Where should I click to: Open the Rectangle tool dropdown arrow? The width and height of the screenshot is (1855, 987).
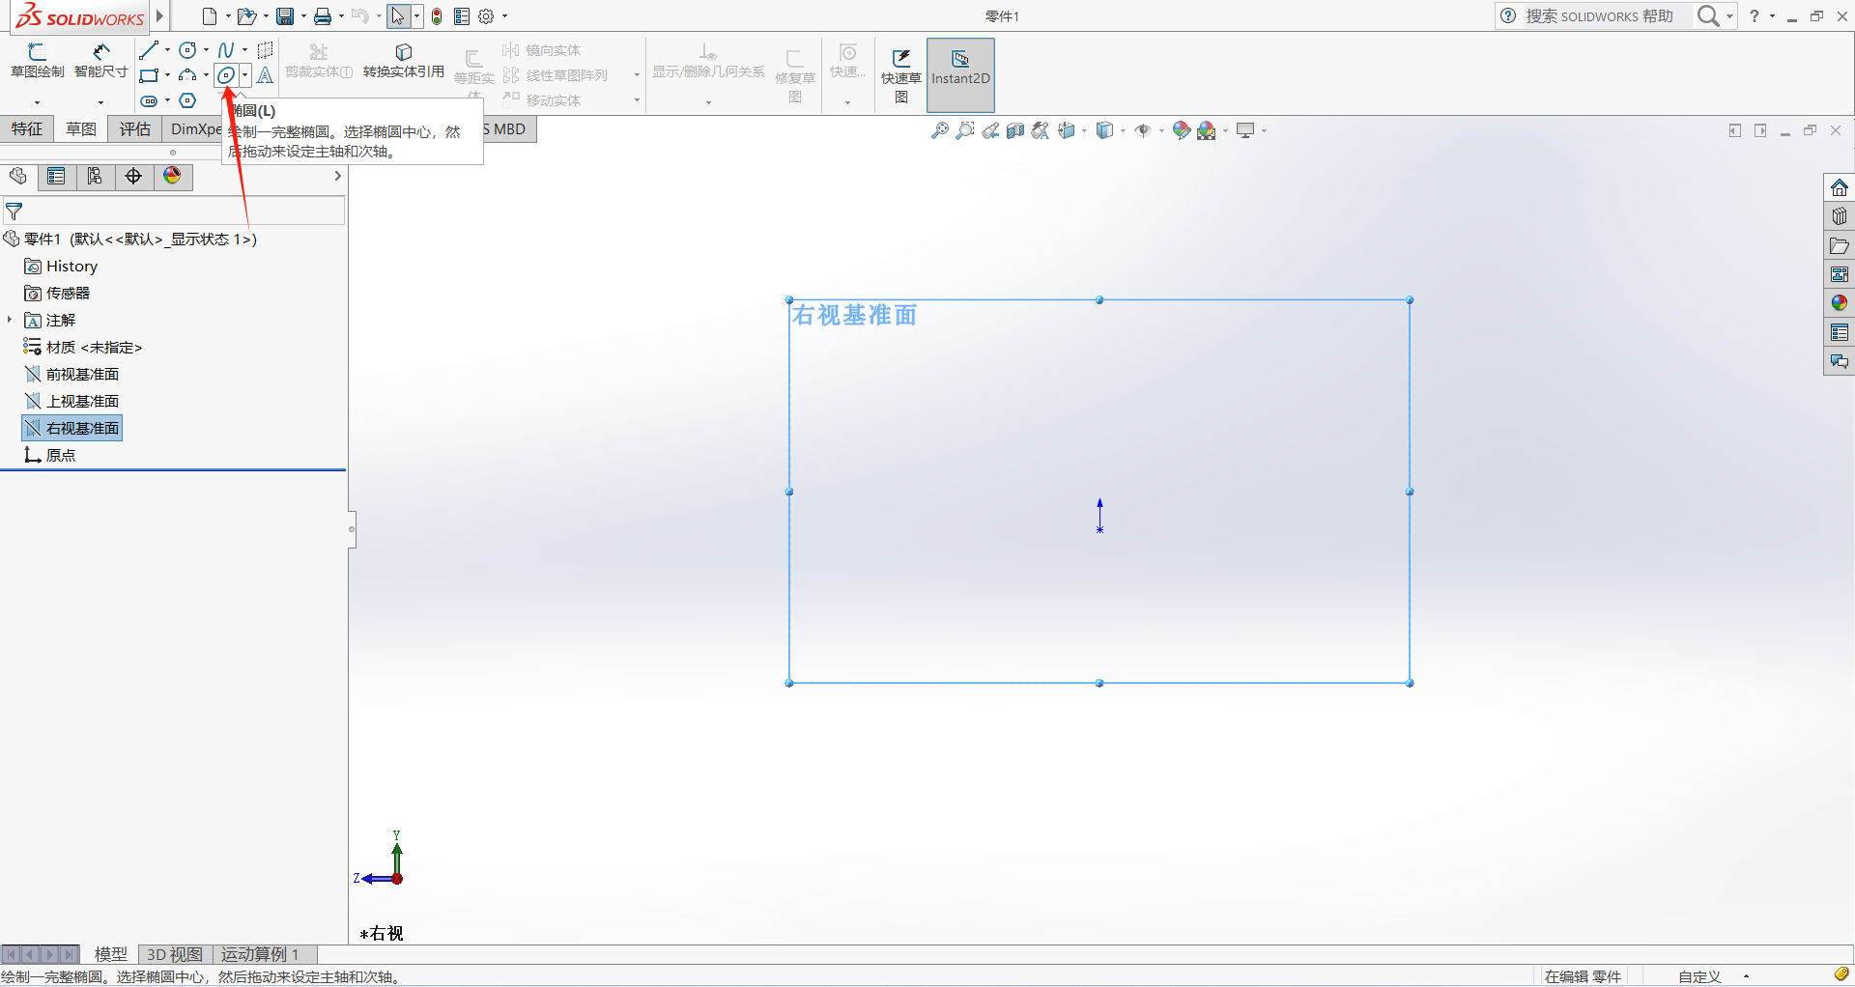167,75
